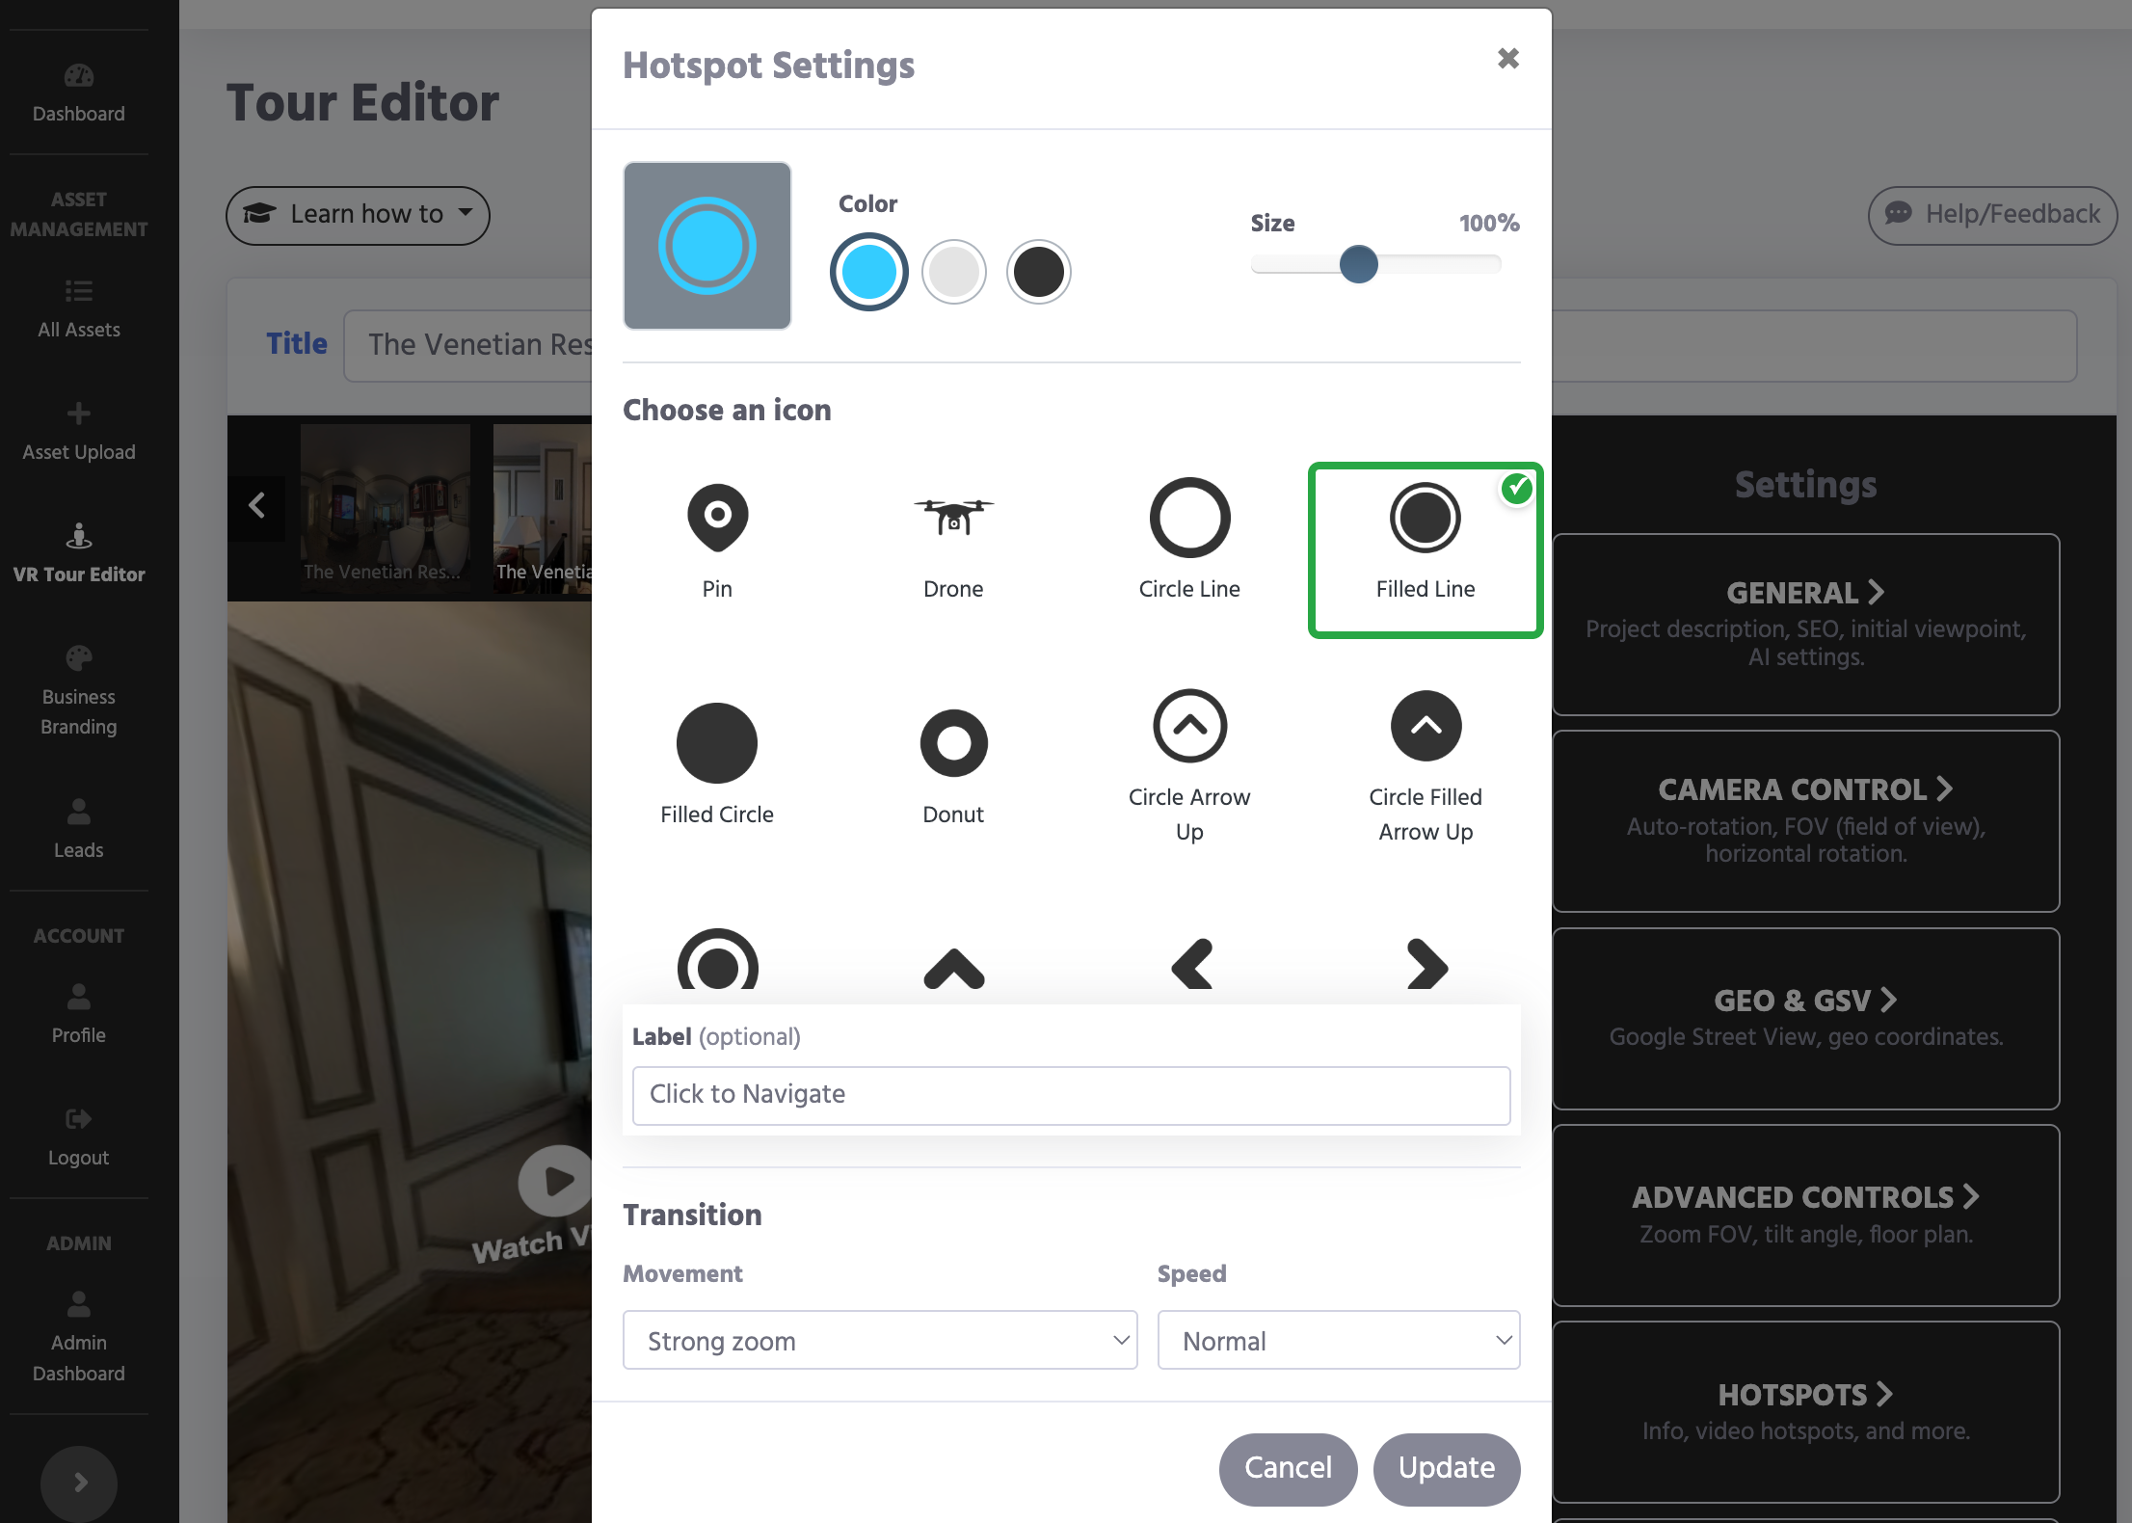Expand ADVANCED CONTROLS settings
2132x1523 pixels.
point(1806,1215)
